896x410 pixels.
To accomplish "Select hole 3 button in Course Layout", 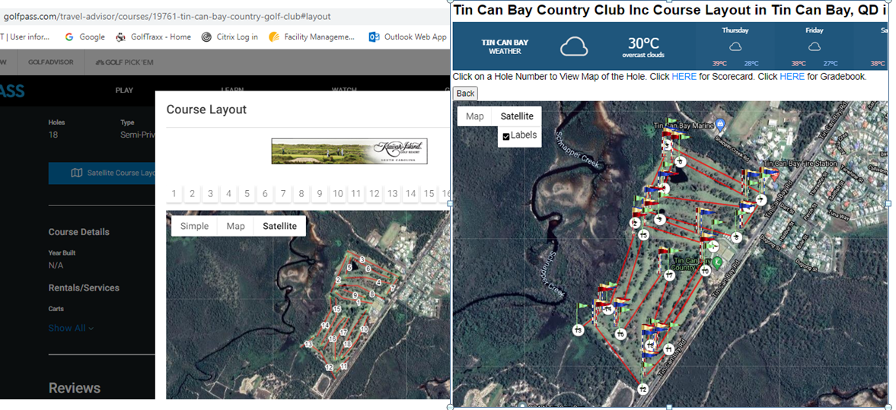I will point(210,193).
